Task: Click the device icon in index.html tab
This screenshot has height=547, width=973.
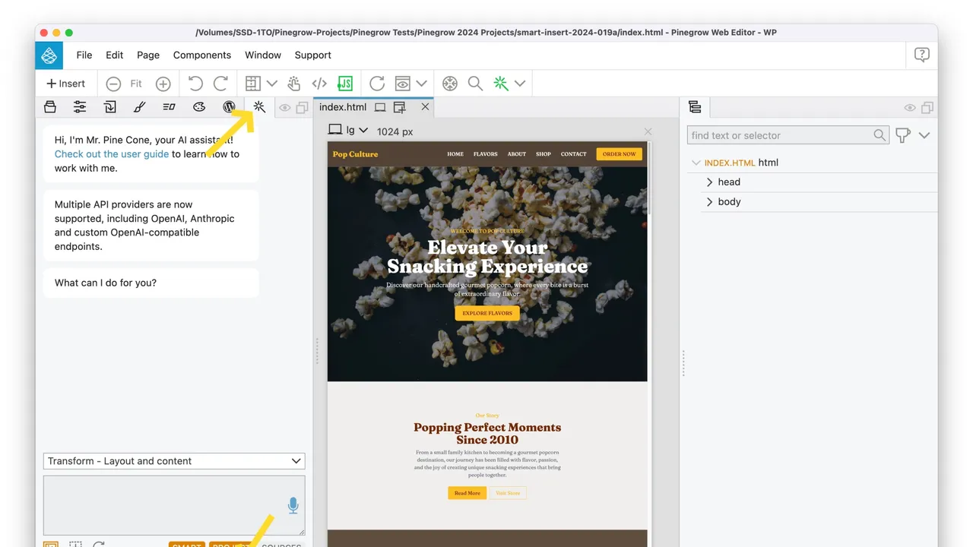Action: click(380, 107)
